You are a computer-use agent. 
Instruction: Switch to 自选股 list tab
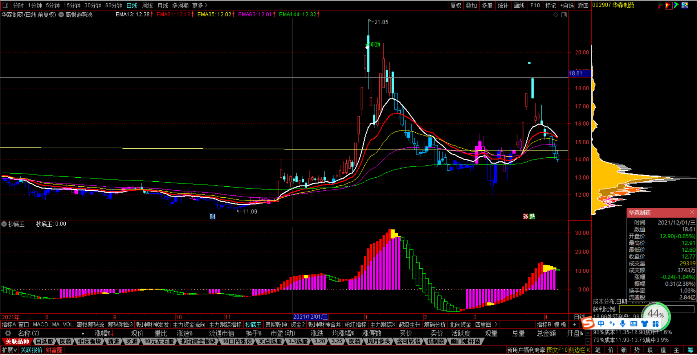click(45, 342)
